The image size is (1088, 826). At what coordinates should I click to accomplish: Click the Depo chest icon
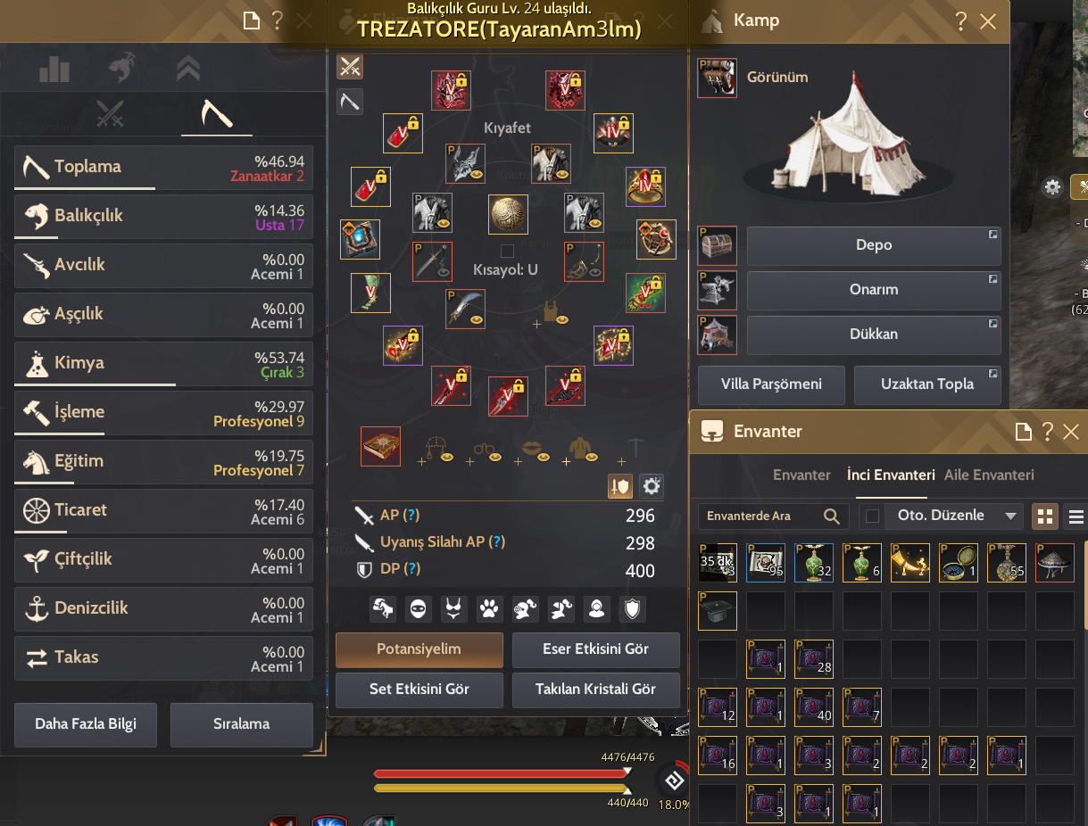coord(717,245)
